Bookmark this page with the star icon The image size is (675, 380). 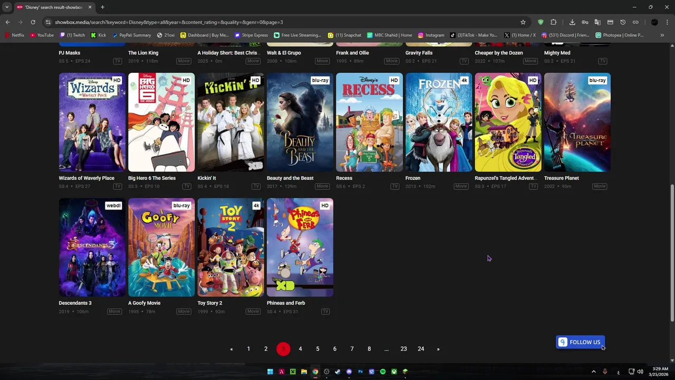(x=523, y=22)
